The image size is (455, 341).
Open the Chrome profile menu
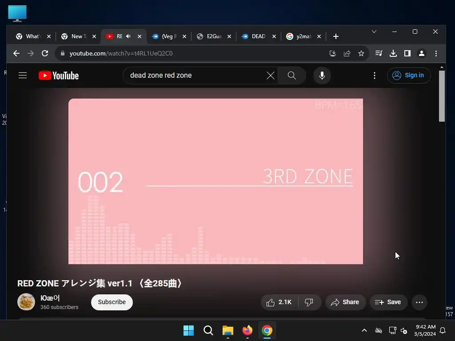tap(422, 53)
